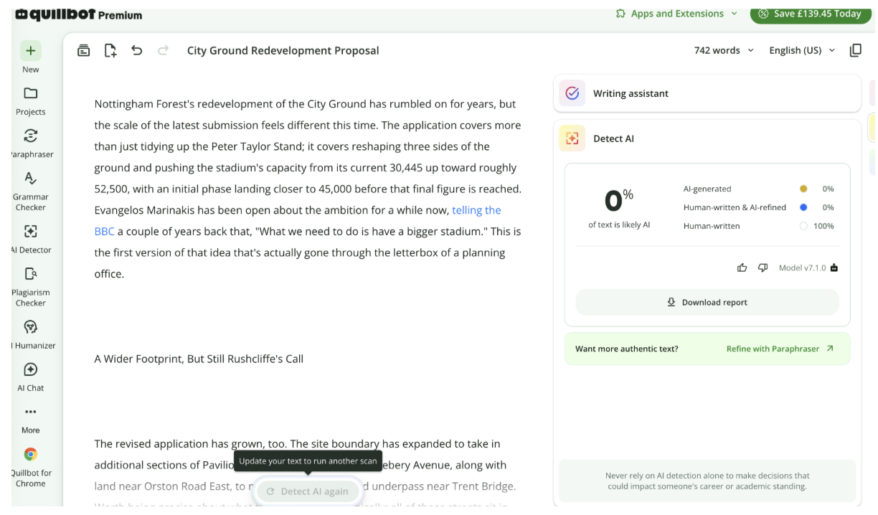Click the blue Human-written & AI-refined dot
Image resolution: width=878 pixels, height=515 pixels.
[x=803, y=207]
